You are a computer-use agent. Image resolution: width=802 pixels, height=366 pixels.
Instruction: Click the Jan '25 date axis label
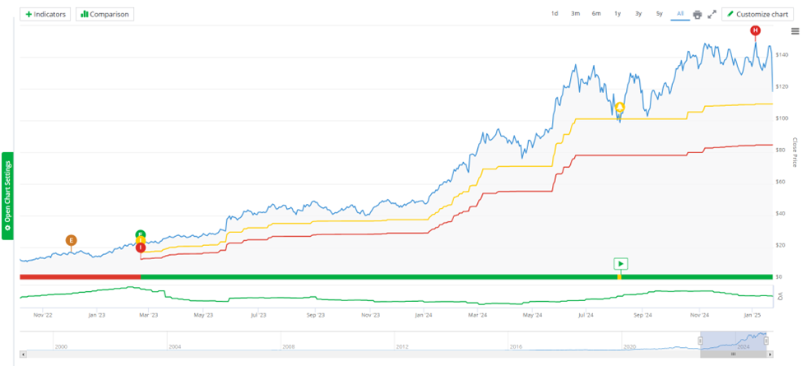click(752, 315)
